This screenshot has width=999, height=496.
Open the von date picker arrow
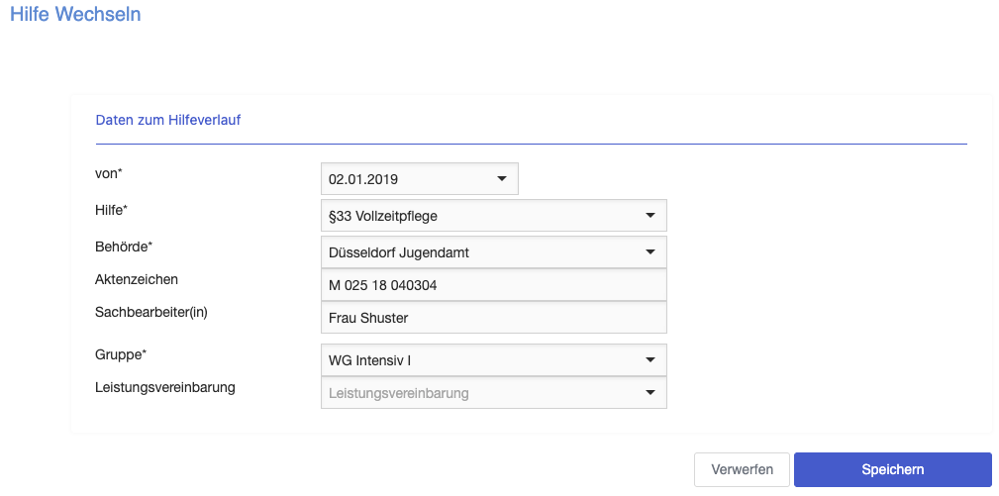pos(501,179)
